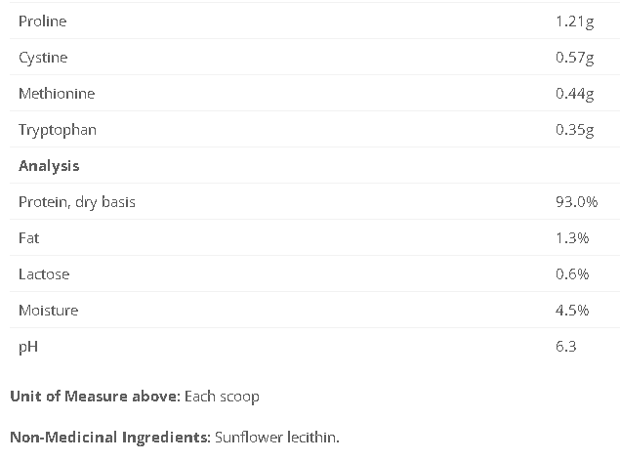Click the Unit of Measure above text
This screenshot has width=620, height=461.
pos(95,397)
